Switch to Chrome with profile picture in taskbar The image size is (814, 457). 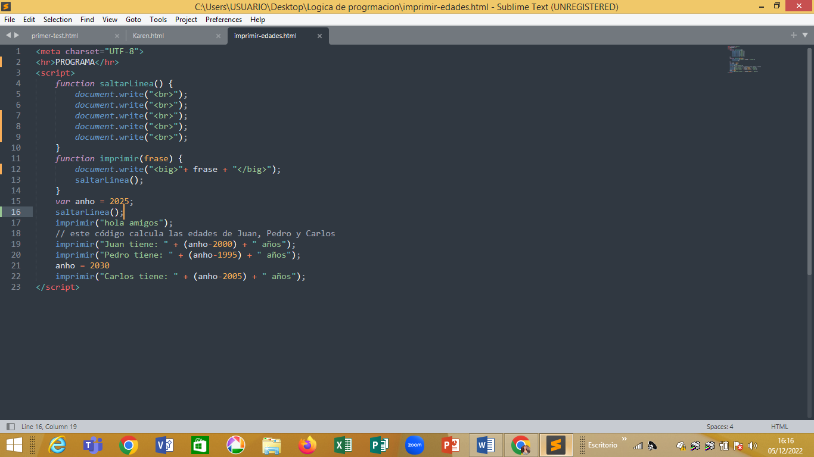coord(521,445)
